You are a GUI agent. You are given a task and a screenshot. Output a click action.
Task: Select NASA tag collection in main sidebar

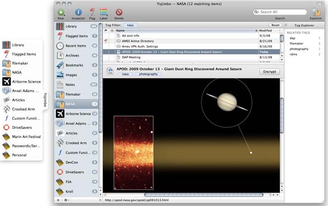[77, 104]
